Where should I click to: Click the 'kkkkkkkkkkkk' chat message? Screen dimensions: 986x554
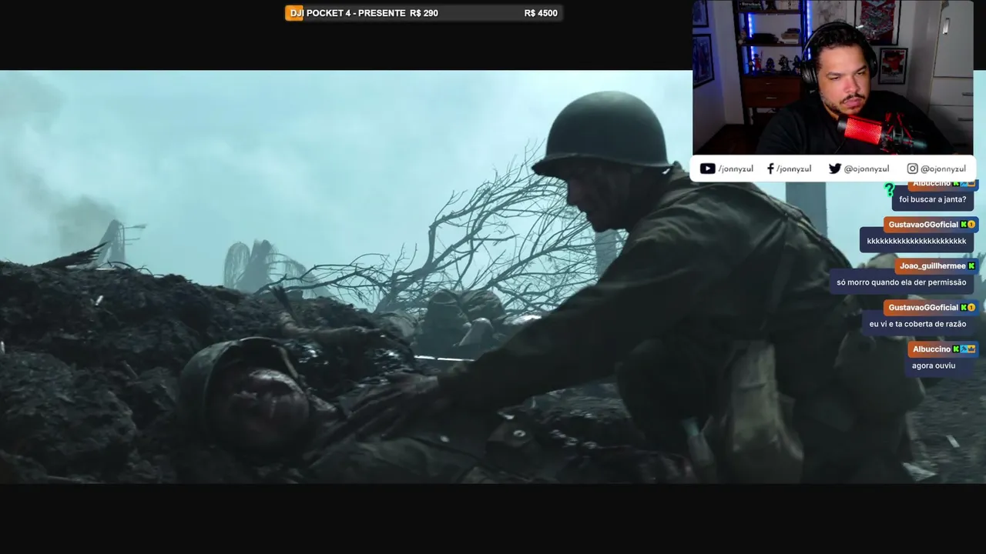(x=917, y=241)
